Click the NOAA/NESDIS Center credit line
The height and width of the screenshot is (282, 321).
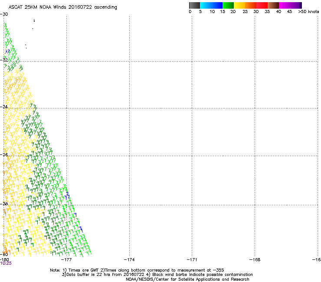click(x=187, y=279)
